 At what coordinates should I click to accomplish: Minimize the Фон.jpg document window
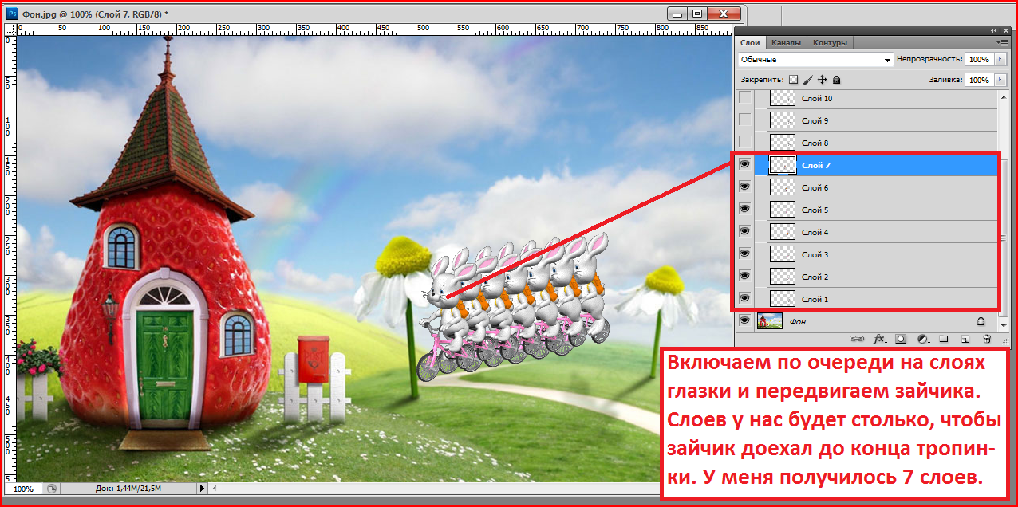[678, 13]
